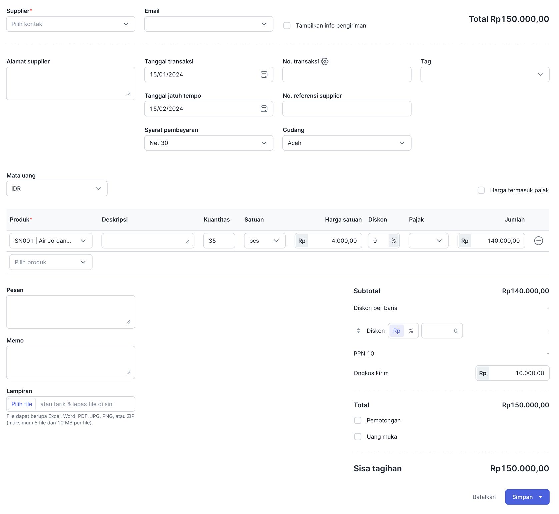Click the Deskripsi field in product row
559x514 pixels.
click(x=148, y=241)
